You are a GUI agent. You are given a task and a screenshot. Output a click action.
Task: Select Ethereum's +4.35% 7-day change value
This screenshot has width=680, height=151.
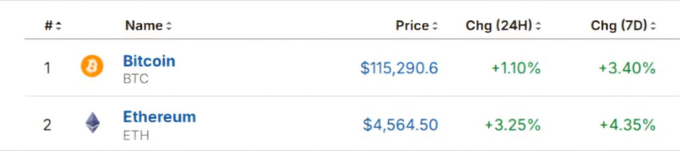click(x=627, y=125)
